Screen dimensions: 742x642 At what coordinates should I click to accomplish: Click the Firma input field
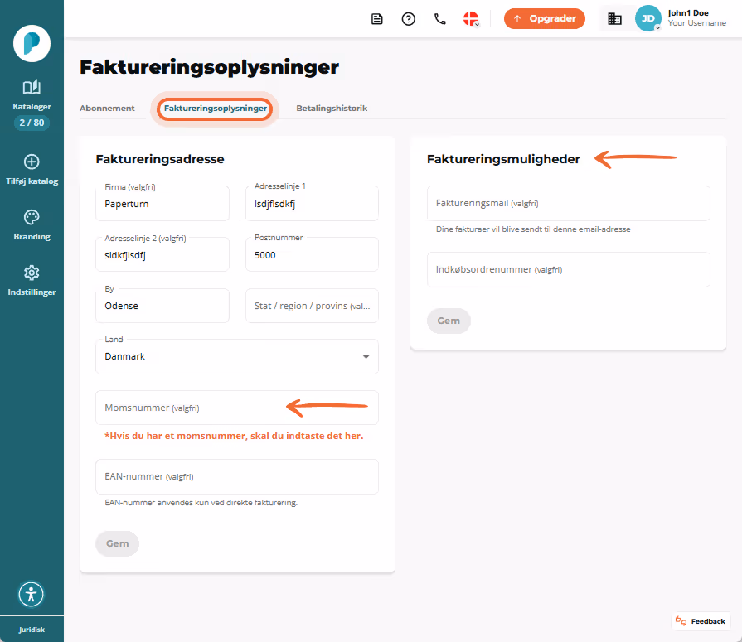pyautogui.click(x=162, y=203)
